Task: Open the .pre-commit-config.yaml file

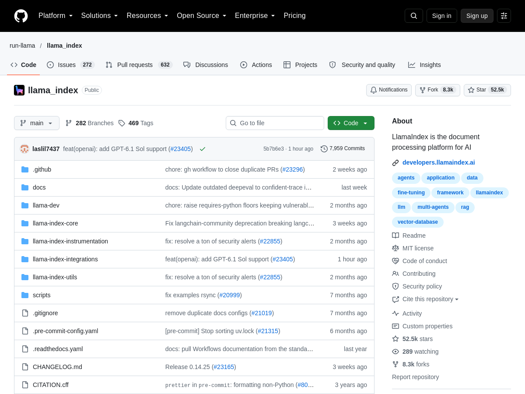Action: point(65,331)
